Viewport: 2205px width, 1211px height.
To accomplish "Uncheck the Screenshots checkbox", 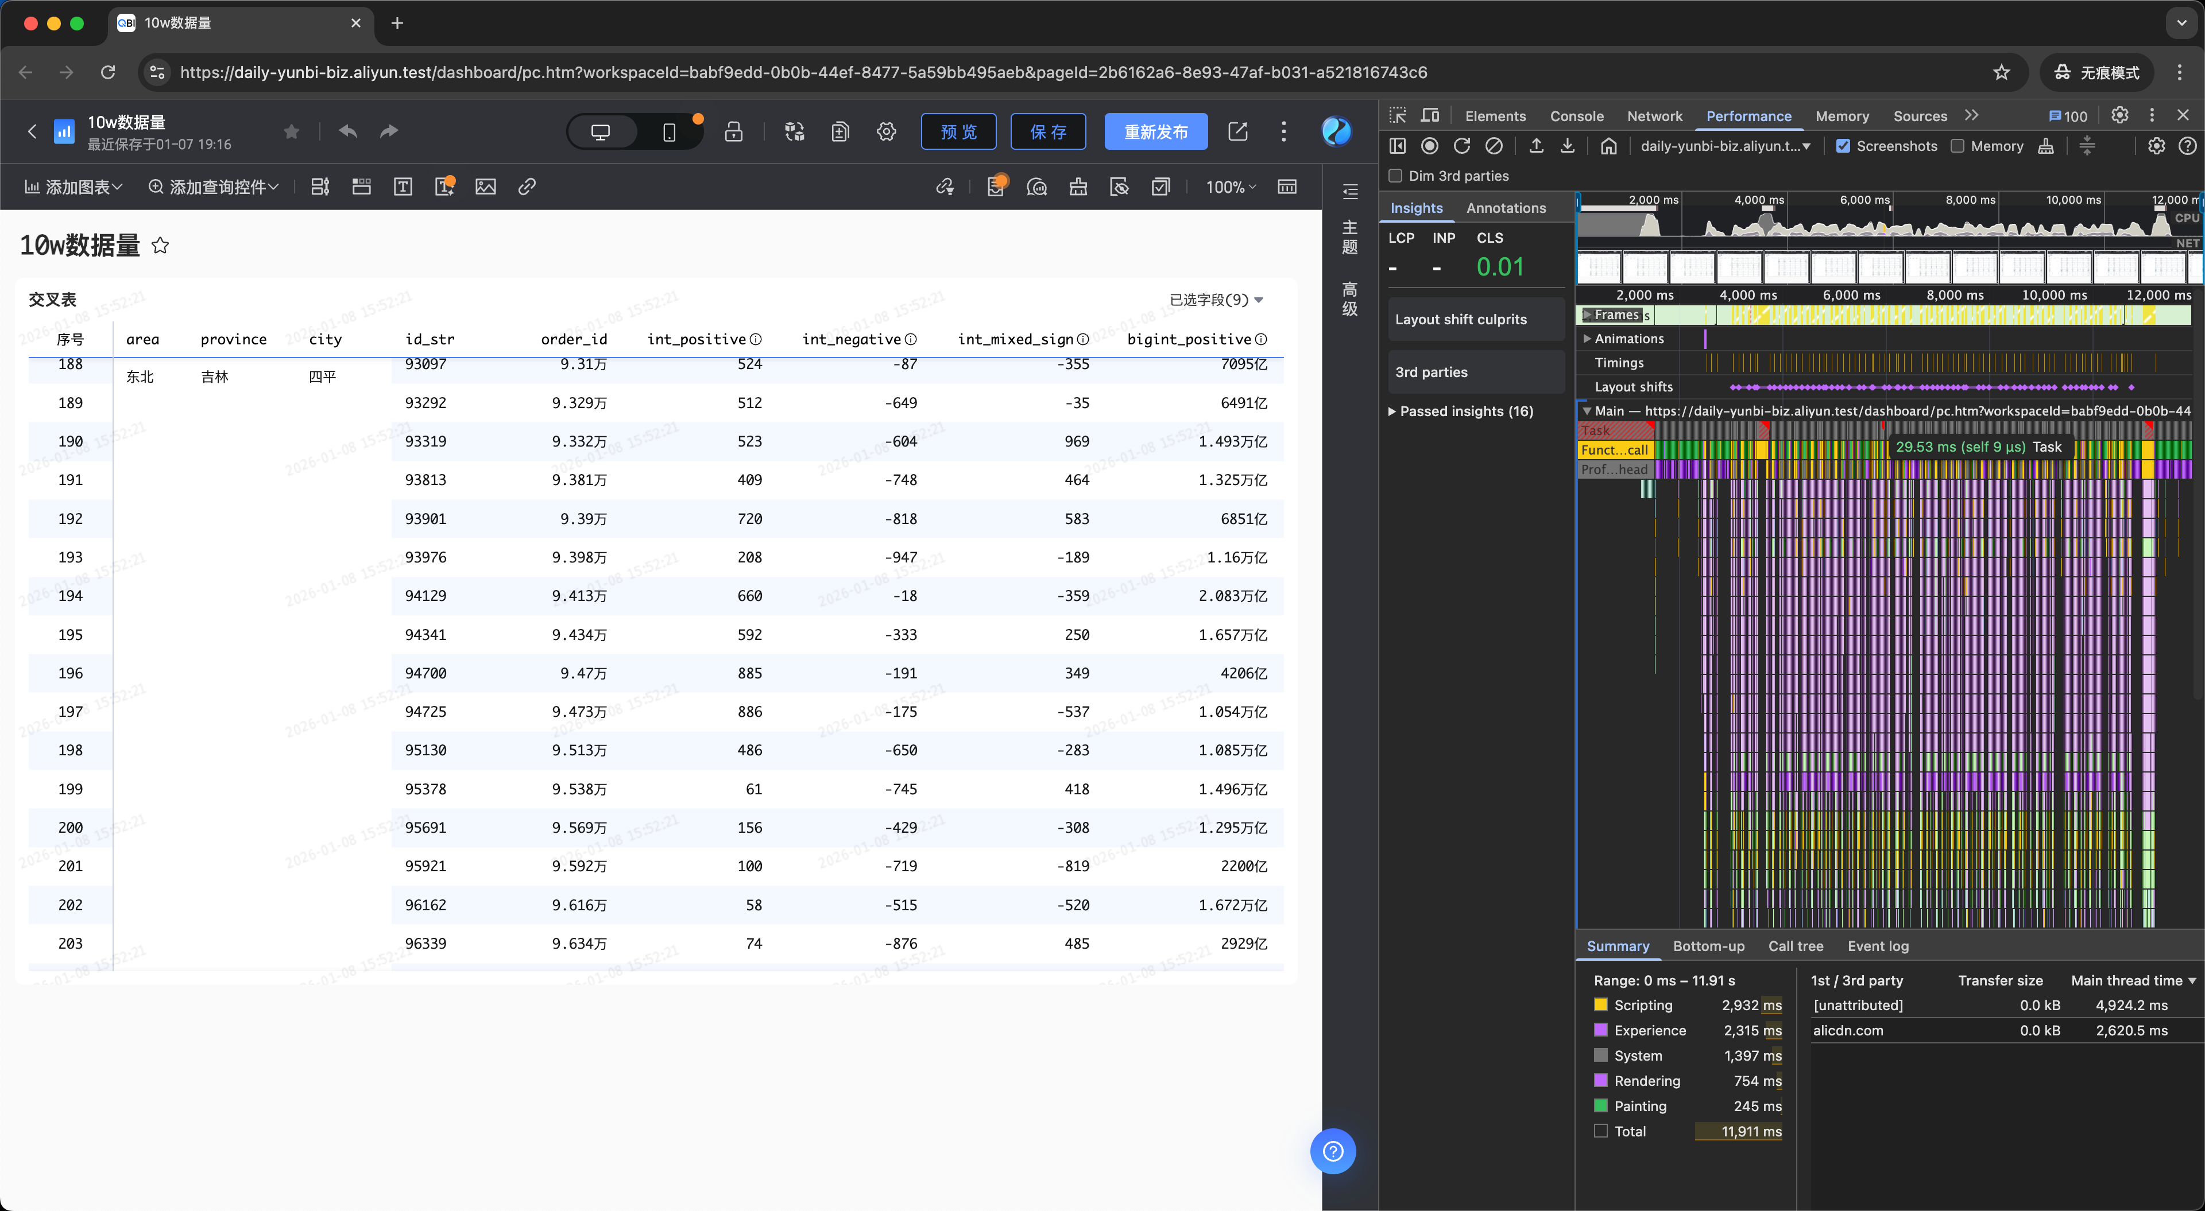I will (x=1843, y=146).
